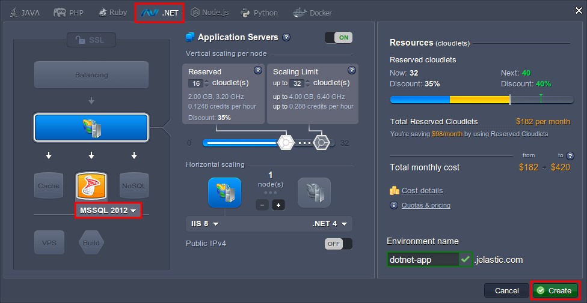Adjust Scaling Limit stepper arrows

(x=308, y=83)
